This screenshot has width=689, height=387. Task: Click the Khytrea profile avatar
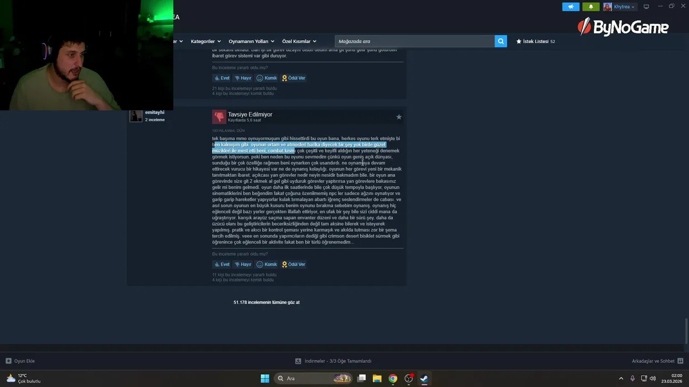click(608, 6)
